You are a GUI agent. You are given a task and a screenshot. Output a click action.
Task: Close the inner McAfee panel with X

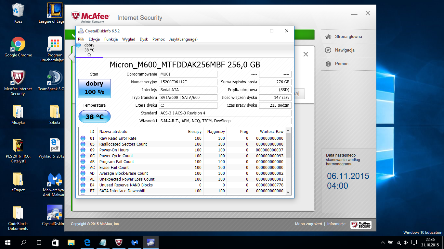(x=306, y=54)
